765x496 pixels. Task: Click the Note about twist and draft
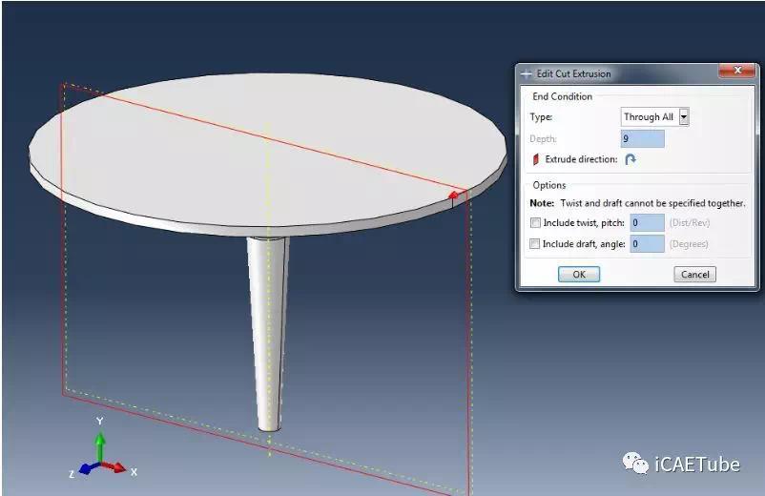point(637,203)
